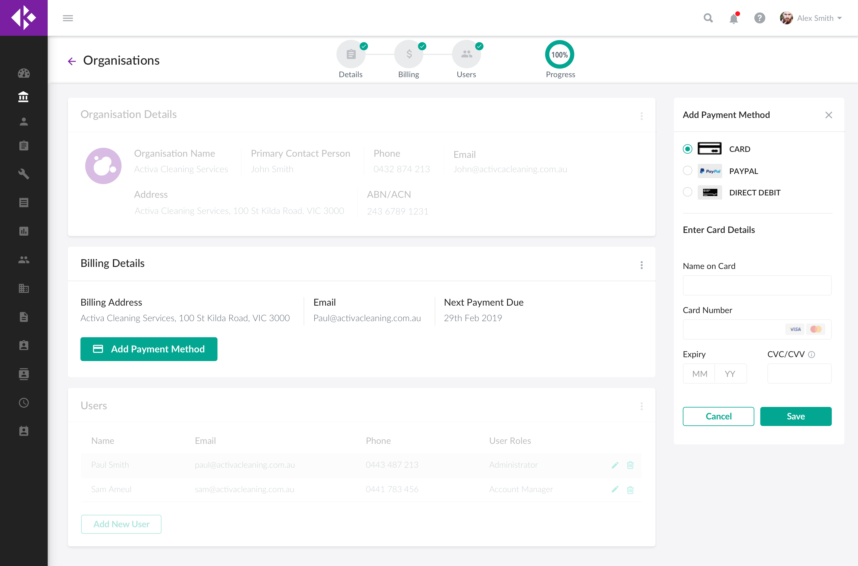This screenshot has width=858, height=566.
Task: Go to the Billing step
Action: [409, 55]
